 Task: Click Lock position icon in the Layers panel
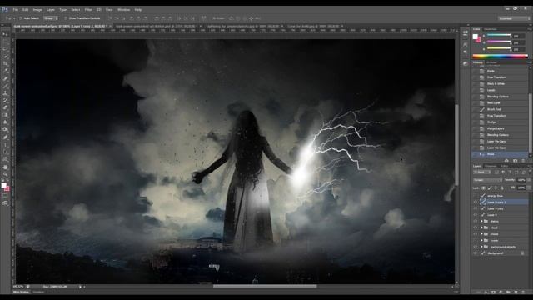pos(496,187)
